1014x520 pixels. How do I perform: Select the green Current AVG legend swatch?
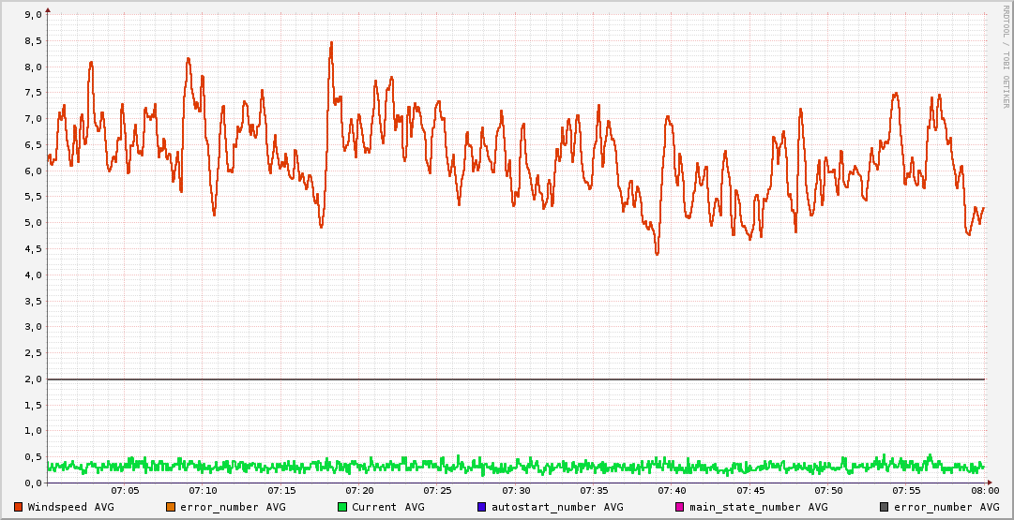tap(341, 507)
